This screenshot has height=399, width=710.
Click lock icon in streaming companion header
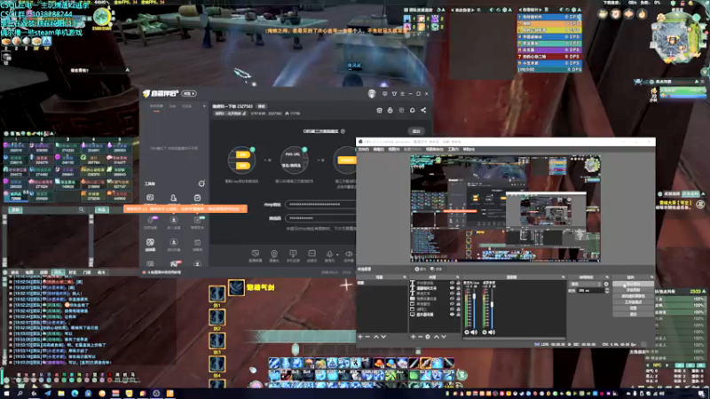click(x=390, y=110)
